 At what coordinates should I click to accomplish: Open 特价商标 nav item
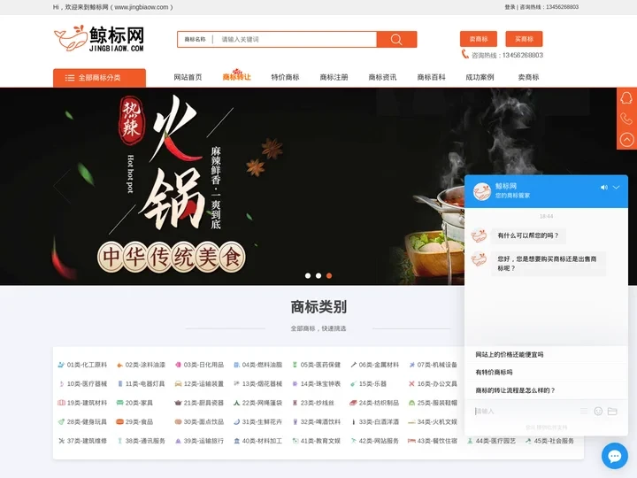pyautogui.click(x=285, y=77)
